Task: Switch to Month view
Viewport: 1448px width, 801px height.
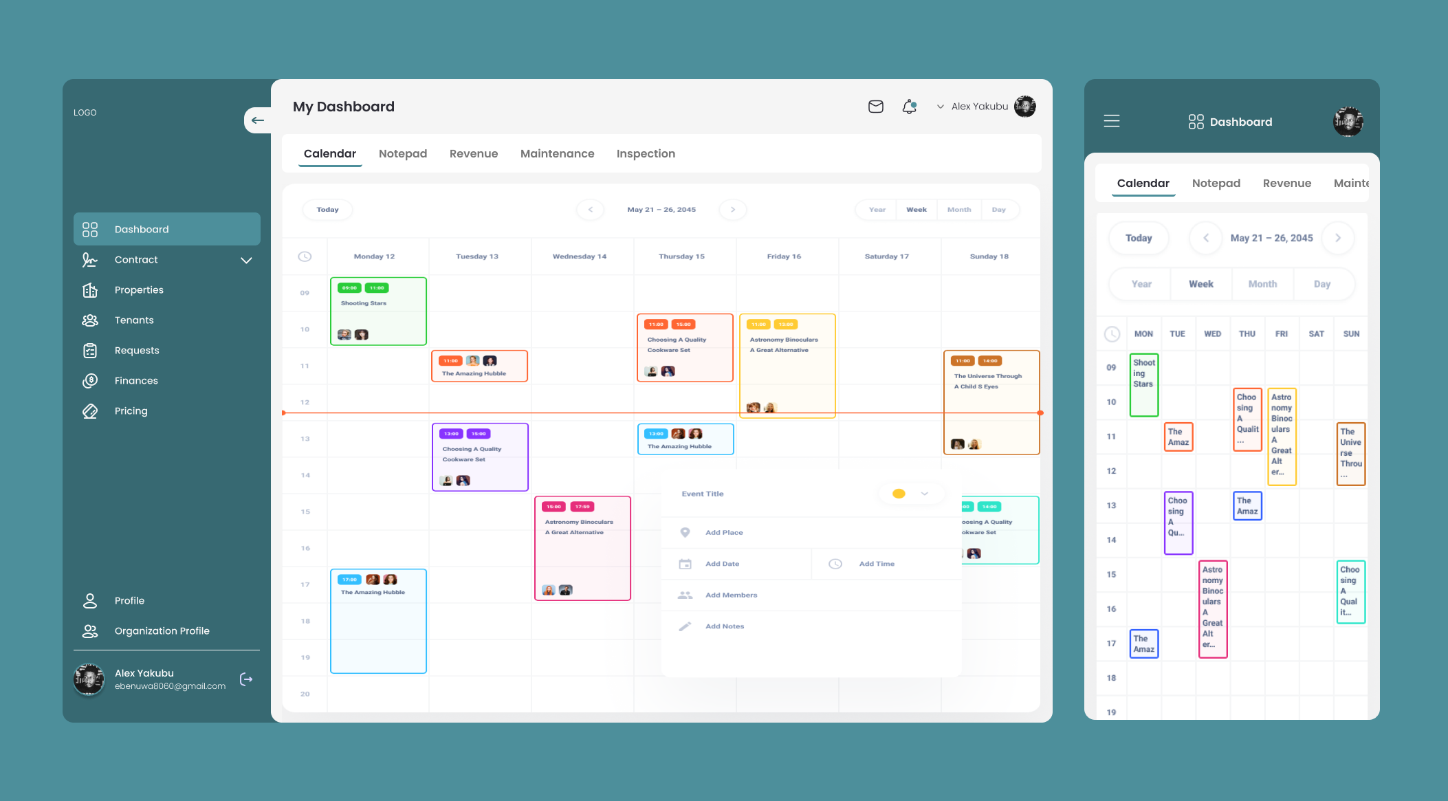Action: [959, 209]
